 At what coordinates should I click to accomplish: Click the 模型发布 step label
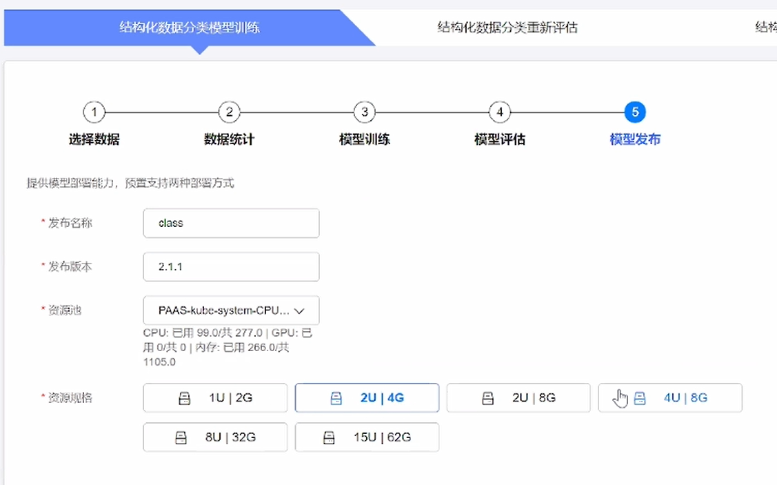click(635, 139)
